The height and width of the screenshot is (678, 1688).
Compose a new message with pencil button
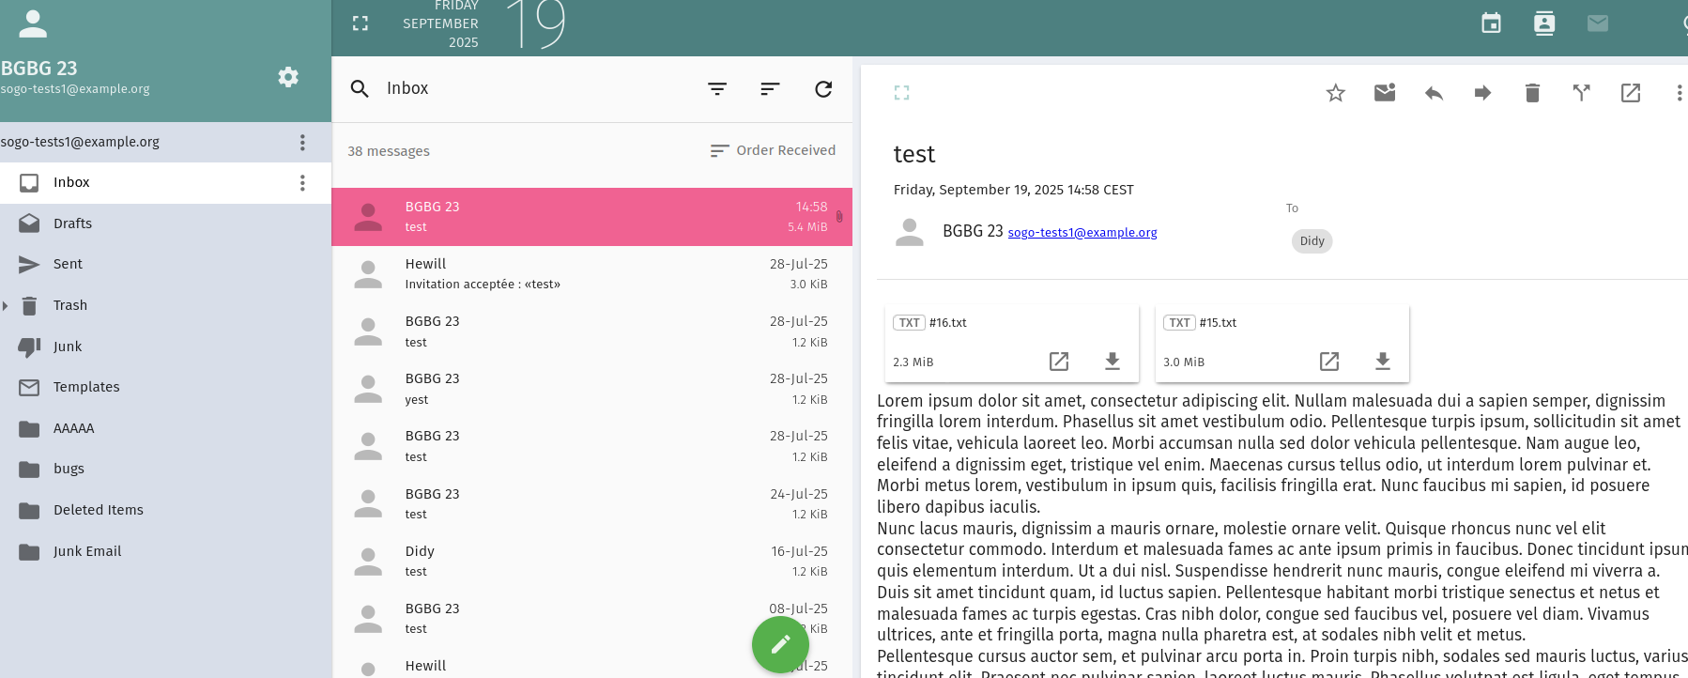tap(780, 644)
